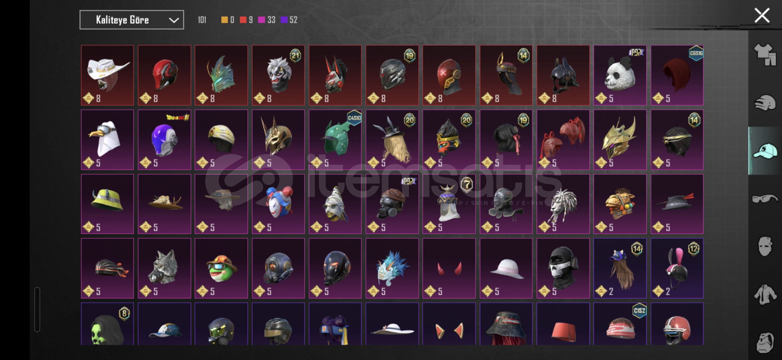Click the red quality count filter
This screenshot has width=782, height=360.
(x=246, y=20)
